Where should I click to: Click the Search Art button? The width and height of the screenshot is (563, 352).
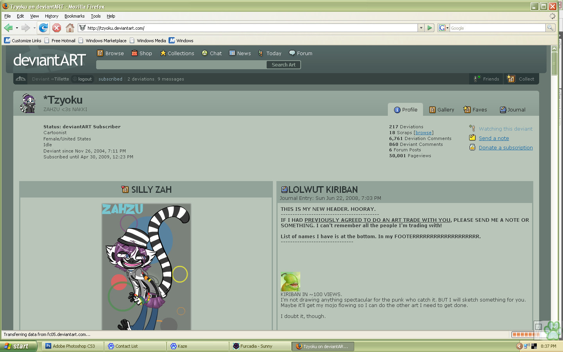tap(283, 65)
